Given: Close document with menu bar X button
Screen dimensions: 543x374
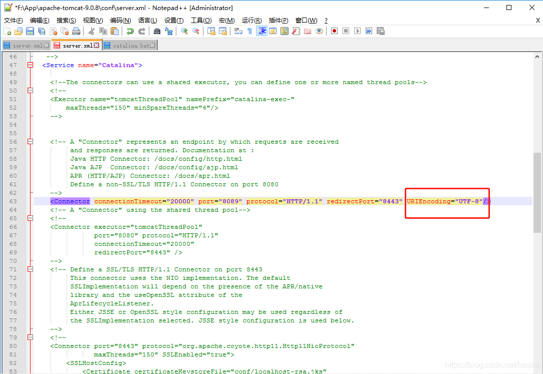Looking at the screenshot, I should click(538, 21).
